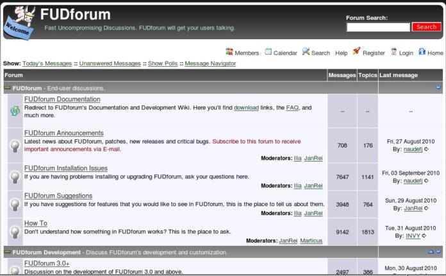Screen dimensions: 446x276
Task: Open moderator JanRei in Suggestions row
Action: 313,213
